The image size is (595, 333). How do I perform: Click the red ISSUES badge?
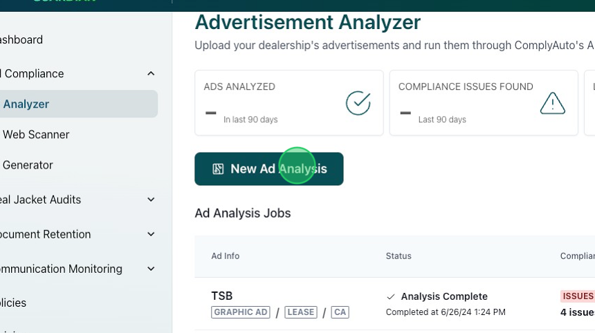coord(578,296)
